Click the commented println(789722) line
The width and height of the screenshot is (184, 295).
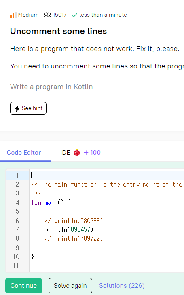pyautogui.click(x=74, y=239)
